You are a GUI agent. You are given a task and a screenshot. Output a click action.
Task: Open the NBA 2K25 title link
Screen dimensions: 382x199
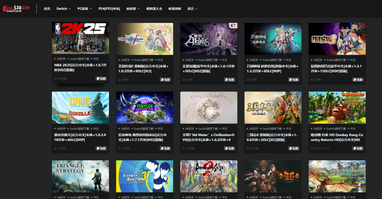pos(80,67)
